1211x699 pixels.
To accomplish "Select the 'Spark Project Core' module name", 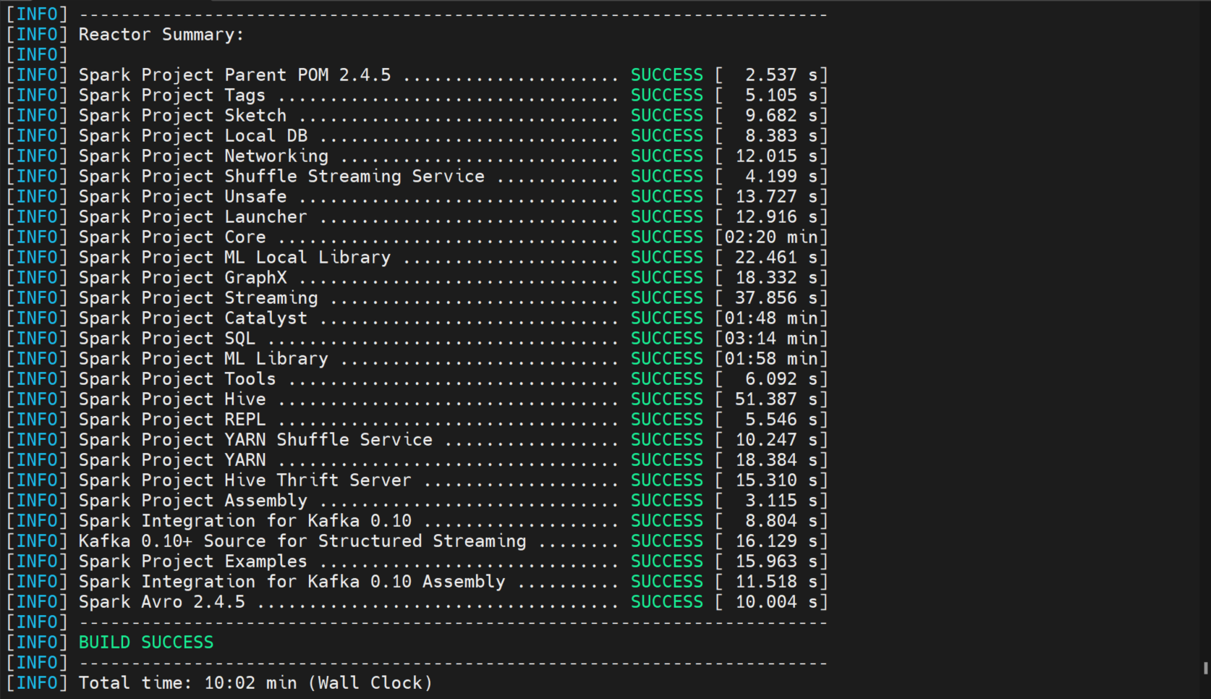I will pos(172,237).
